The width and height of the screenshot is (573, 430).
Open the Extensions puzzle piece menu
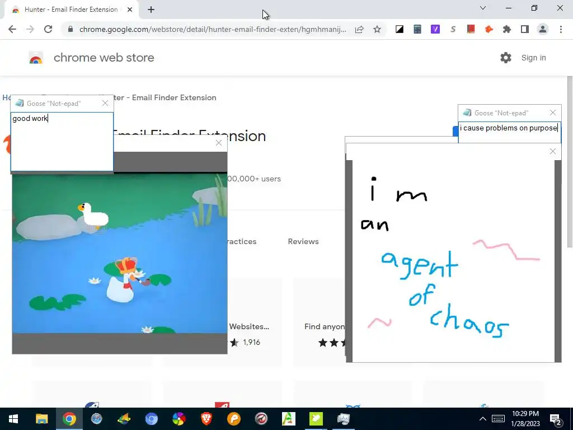[507, 29]
